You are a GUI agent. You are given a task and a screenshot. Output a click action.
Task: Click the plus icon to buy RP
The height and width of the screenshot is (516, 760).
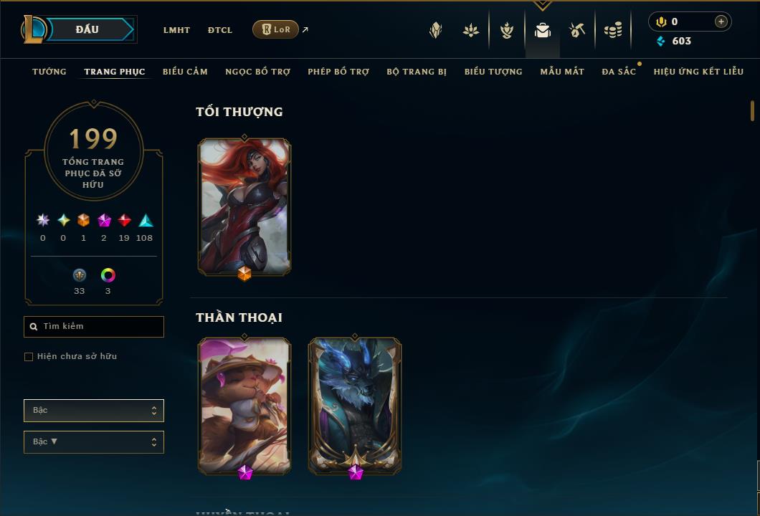pyautogui.click(x=721, y=21)
